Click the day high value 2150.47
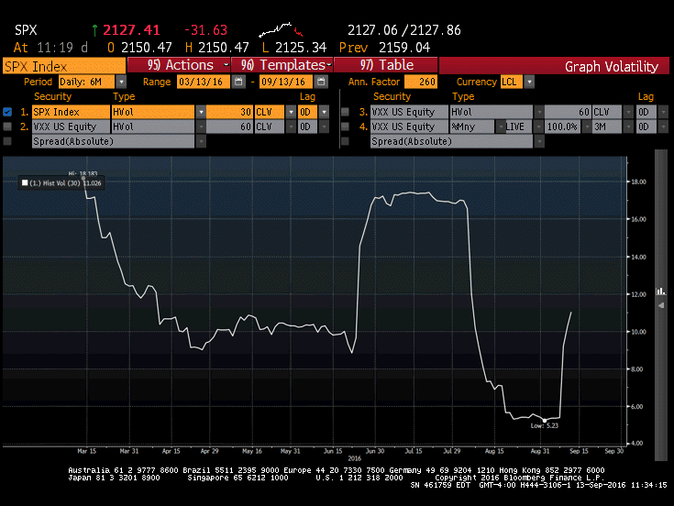 point(223,48)
